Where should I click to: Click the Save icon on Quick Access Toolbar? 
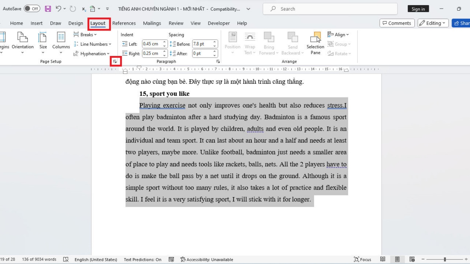tap(48, 9)
